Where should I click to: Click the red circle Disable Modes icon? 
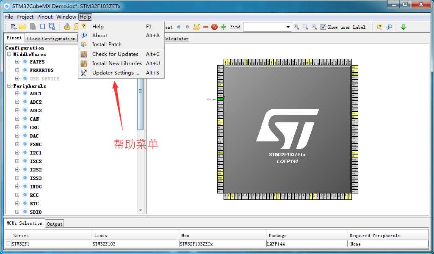point(214,27)
